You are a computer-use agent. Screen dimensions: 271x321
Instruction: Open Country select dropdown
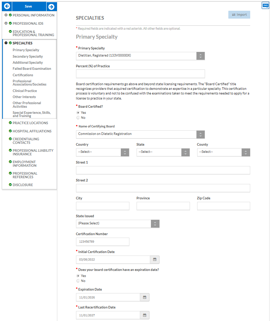point(103,152)
